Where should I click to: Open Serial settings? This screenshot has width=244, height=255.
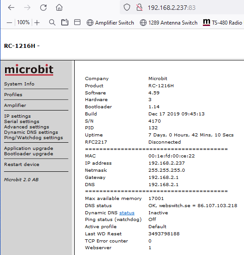[21, 122]
